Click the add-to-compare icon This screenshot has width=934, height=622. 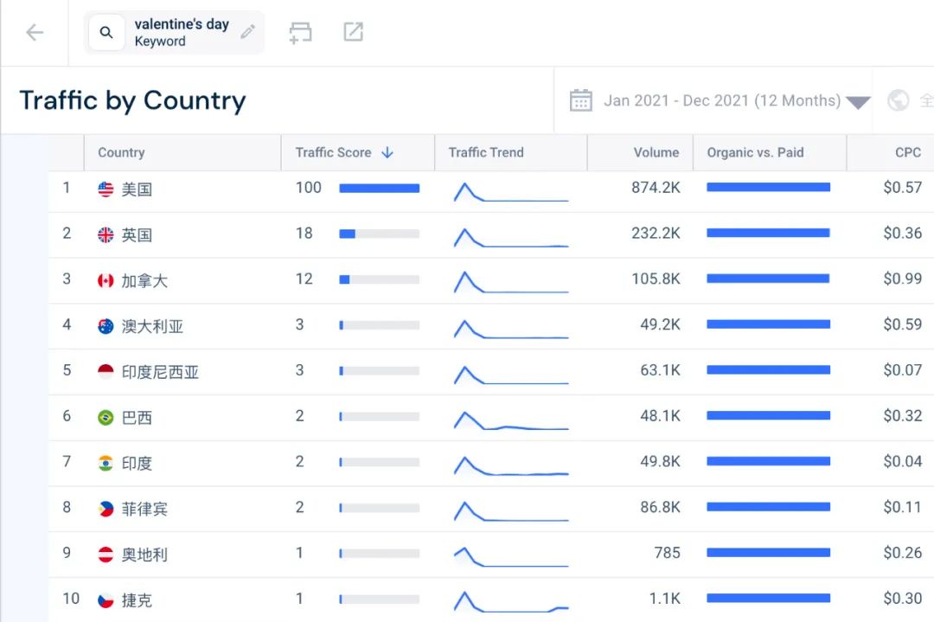tap(300, 33)
